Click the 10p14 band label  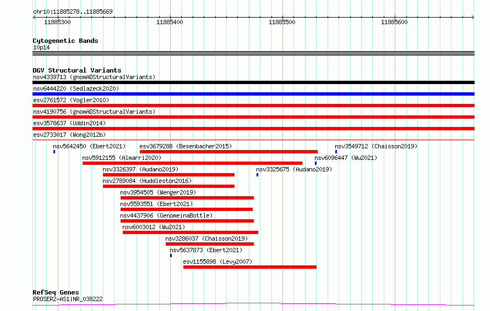point(41,47)
